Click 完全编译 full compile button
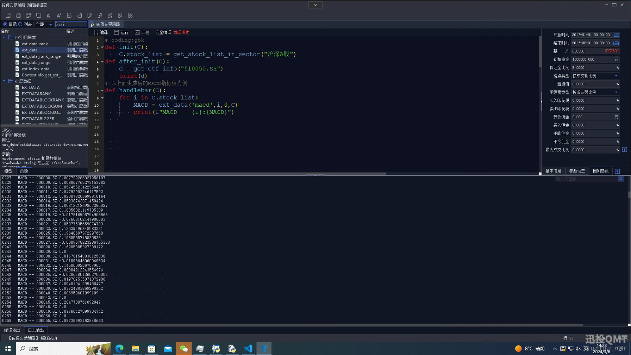The image size is (631, 355). [163, 32]
